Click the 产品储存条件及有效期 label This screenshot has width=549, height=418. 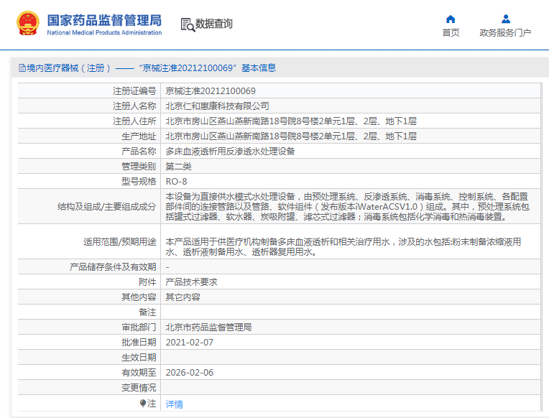click(x=113, y=266)
